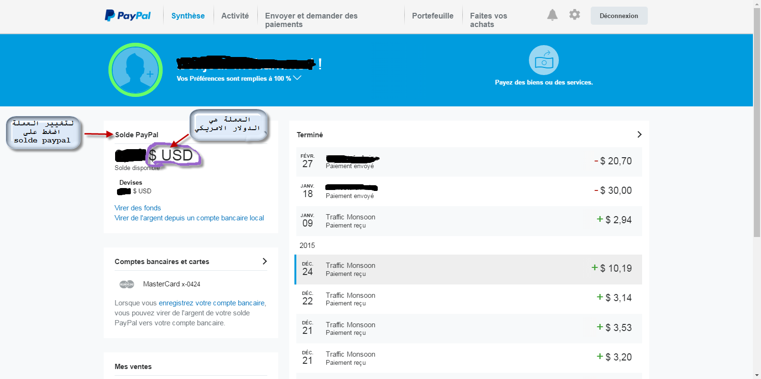Viewport: 761px width, 379px height.
Task: Click the Terminé heading
Action: tap(310, 134)
